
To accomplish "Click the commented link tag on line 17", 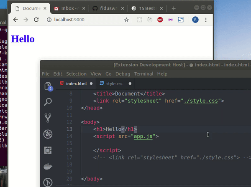I will click(x=172, y=157).
